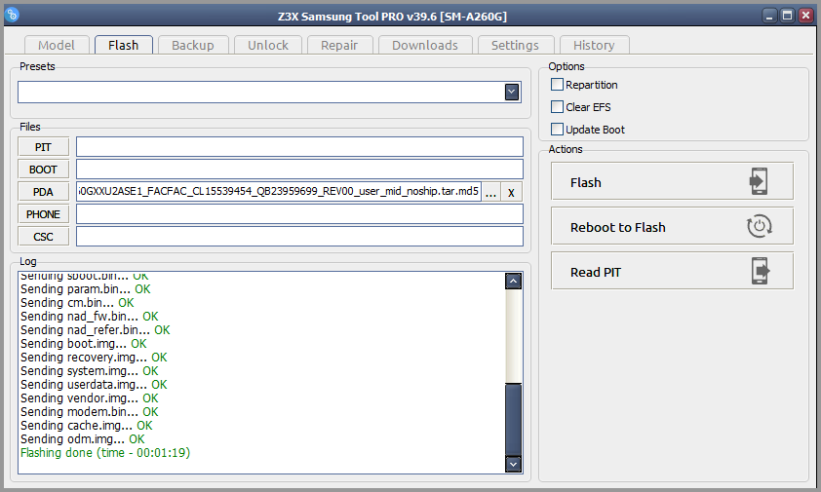Click the Read PIT button
The height and width of the screenshot is (492, 821).
[x=672, y=271]
